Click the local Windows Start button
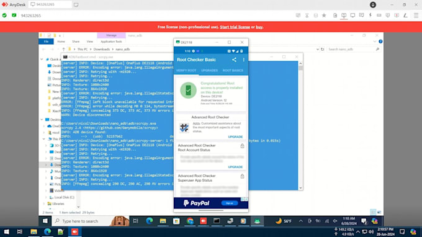 [x=6, y=232]
